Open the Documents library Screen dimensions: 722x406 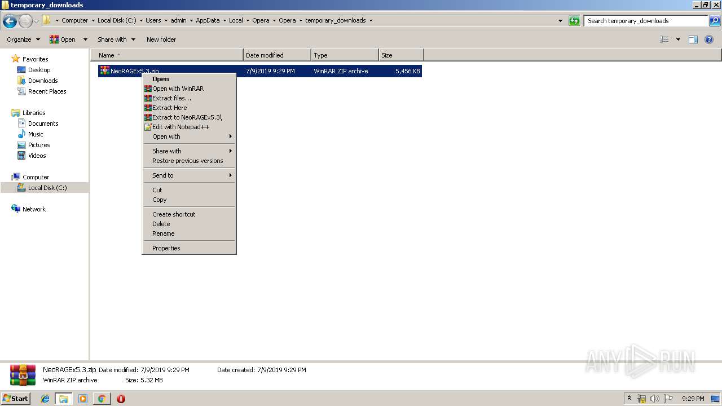click(43, 123)
